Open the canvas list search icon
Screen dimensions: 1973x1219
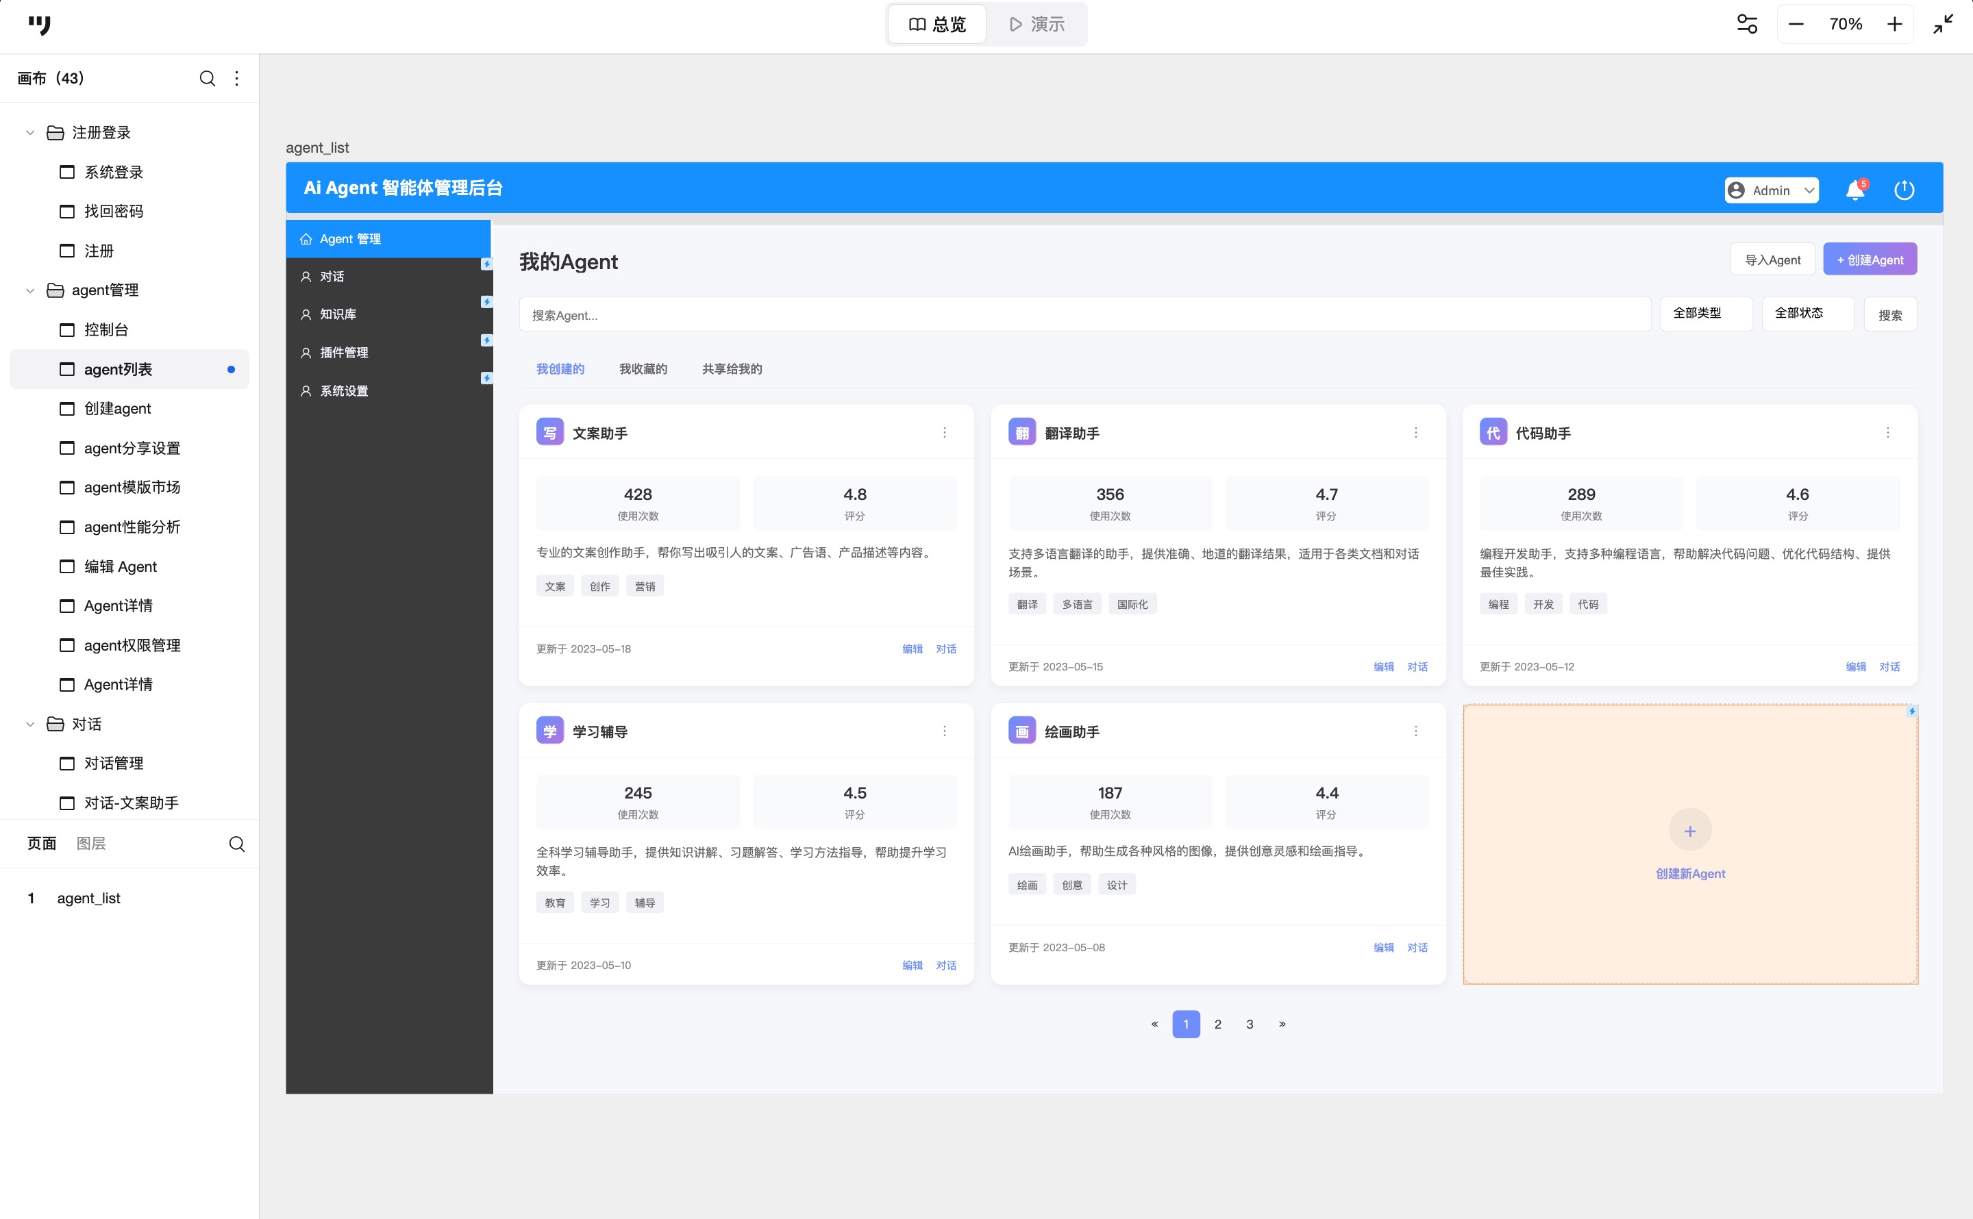(207, 78)
